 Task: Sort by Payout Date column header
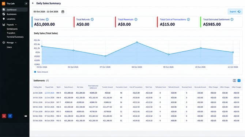(x=49, y=87)
